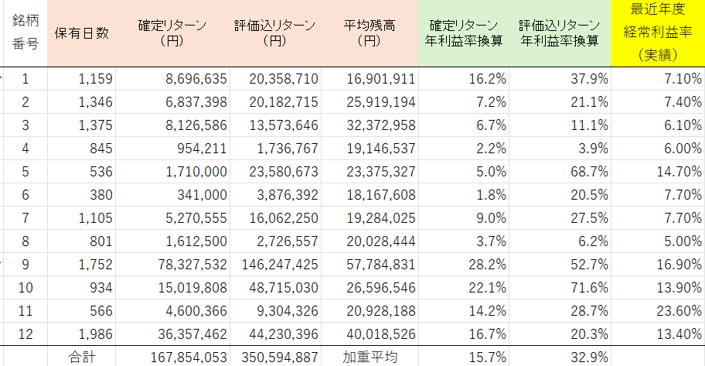This screenshot has height=366, width=705.
Task: Click the 銘柄番号 header cell
Action: pos(26,32)
